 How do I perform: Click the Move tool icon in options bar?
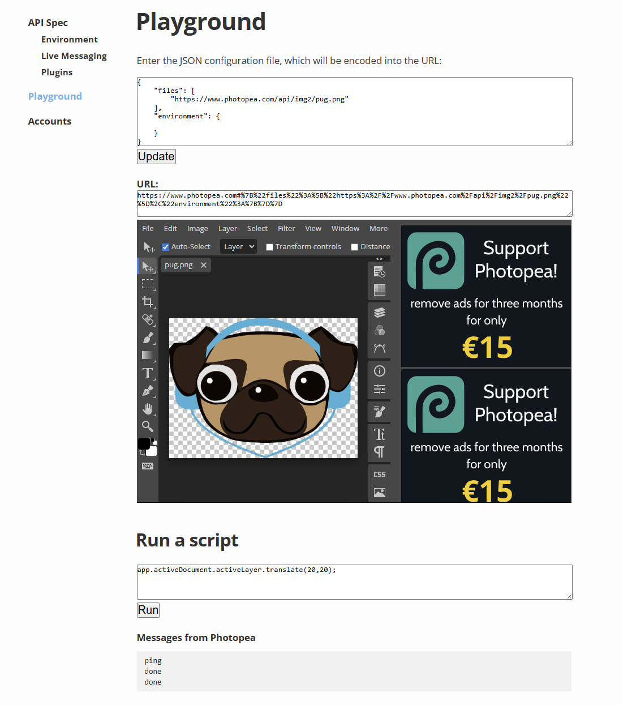(x=149, y=247)
